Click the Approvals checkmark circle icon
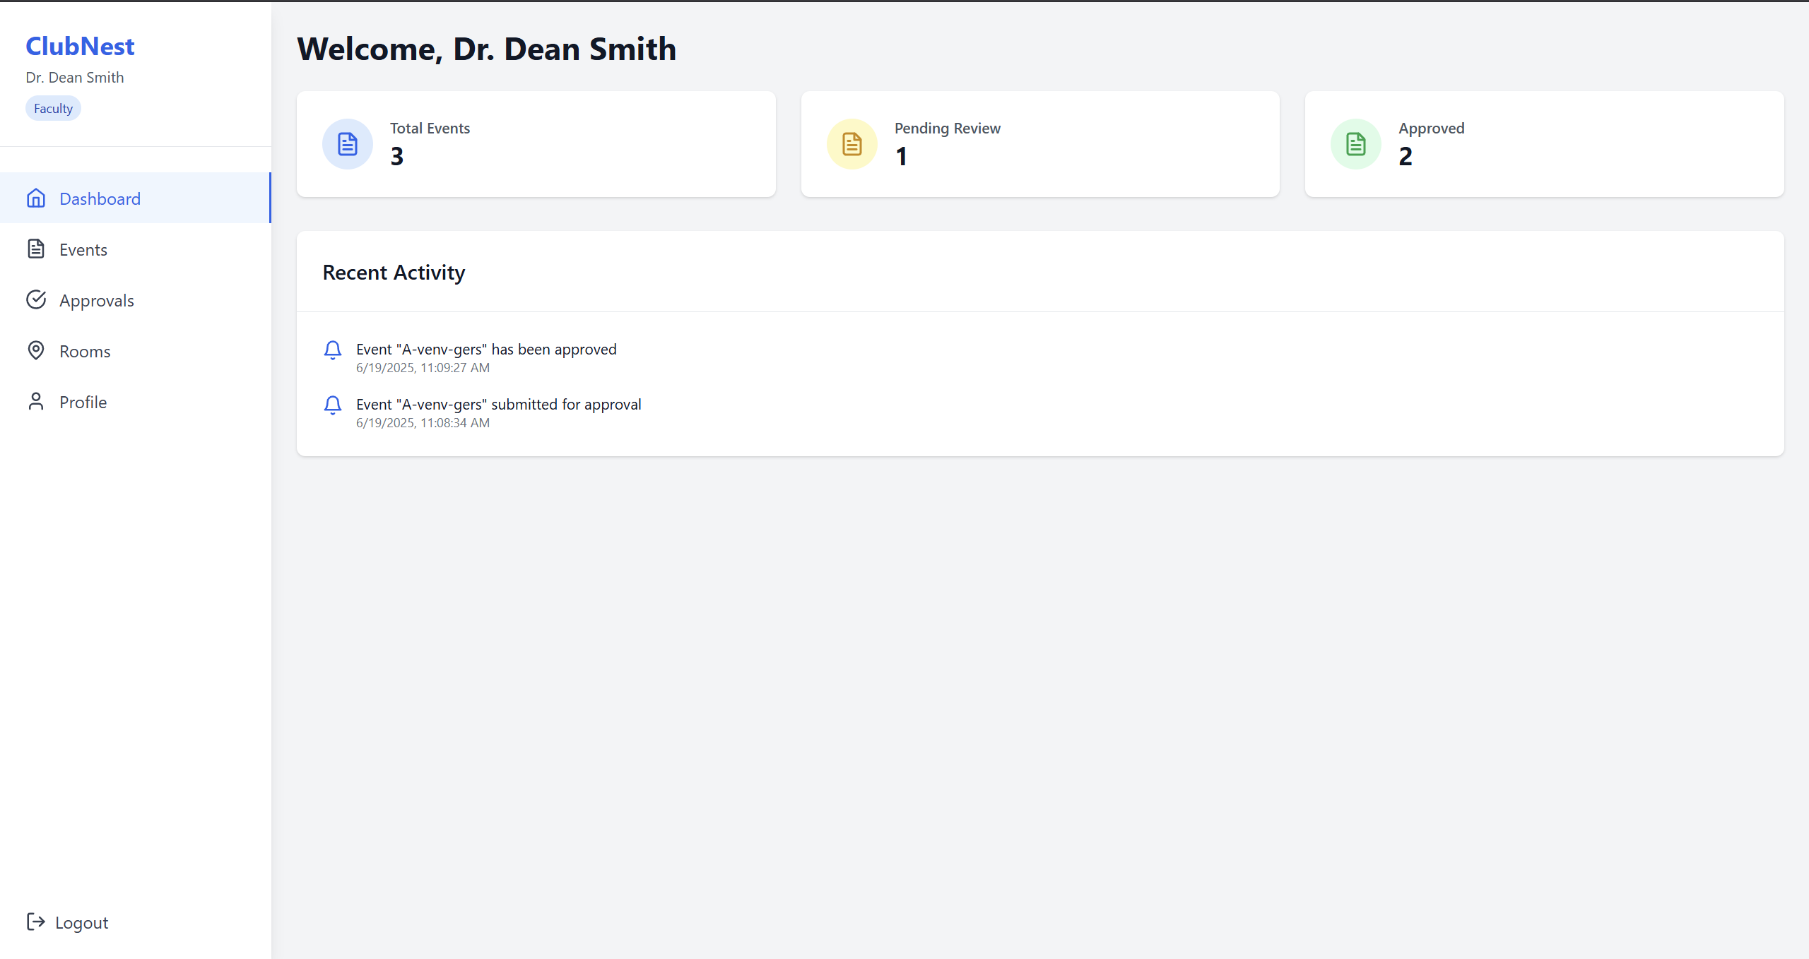 pos(36,300)
